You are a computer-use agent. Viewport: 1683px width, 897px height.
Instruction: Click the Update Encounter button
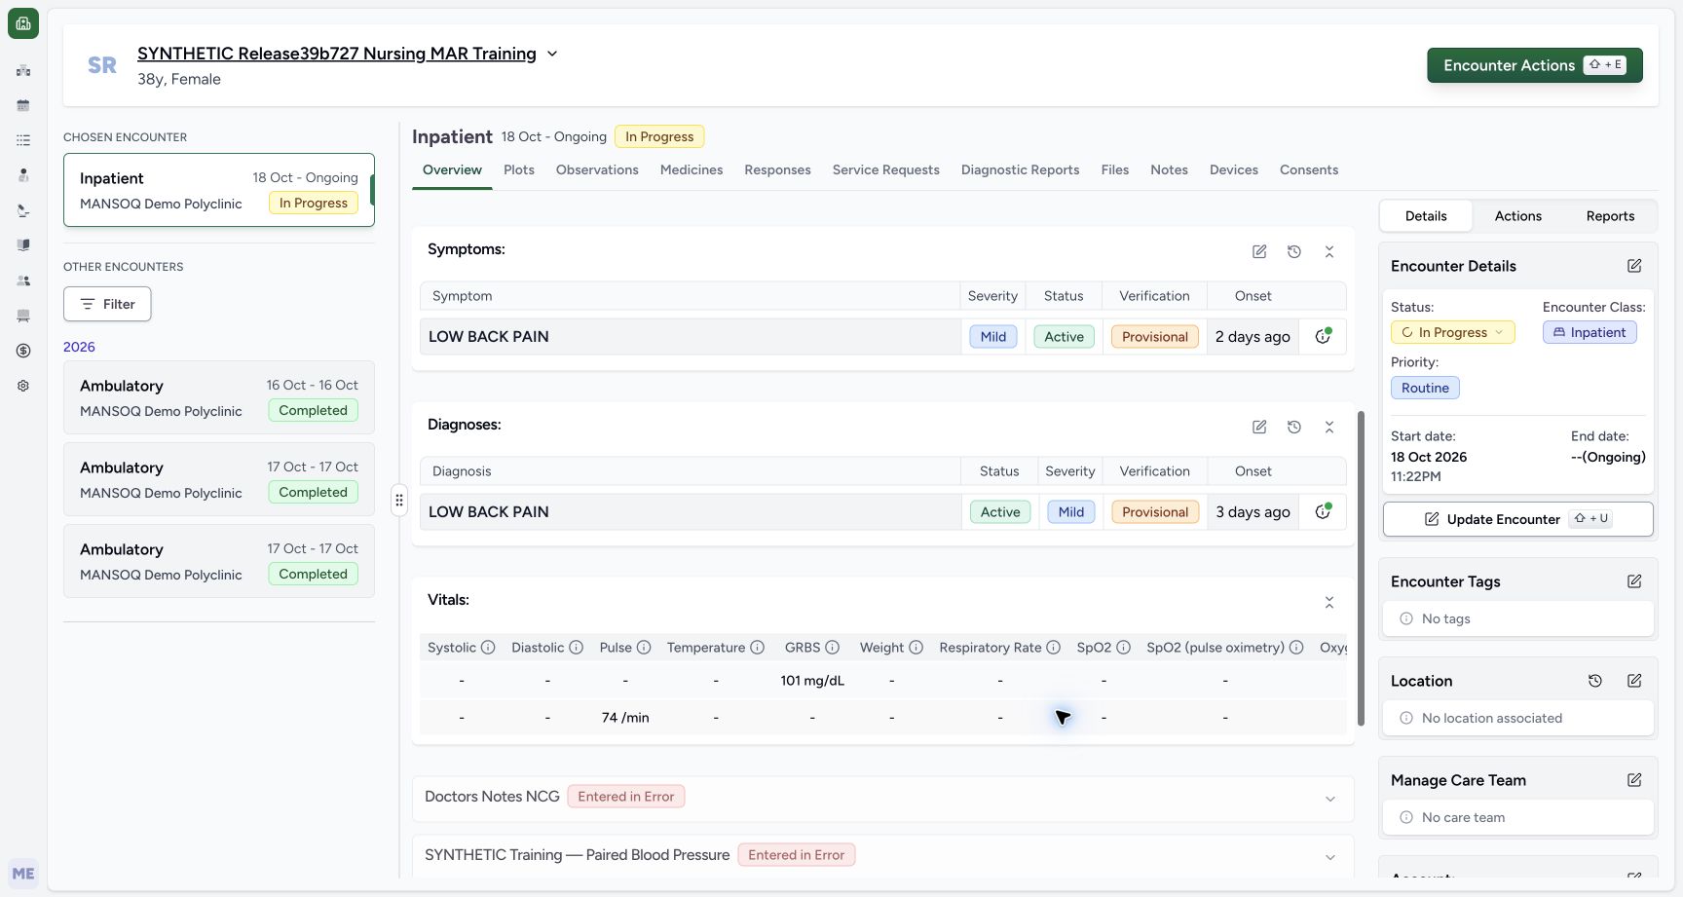(x=1517, y=519)
